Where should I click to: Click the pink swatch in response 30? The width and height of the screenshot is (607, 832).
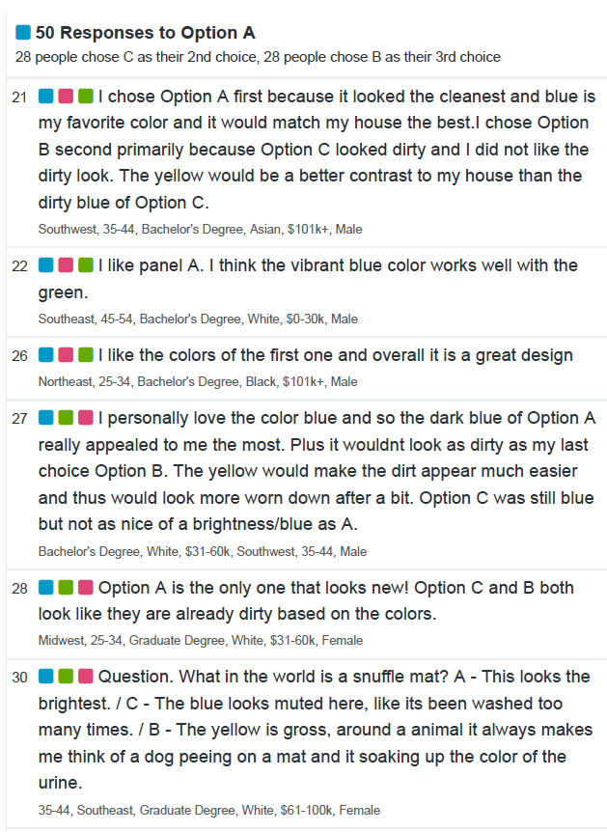pos(86,677)
